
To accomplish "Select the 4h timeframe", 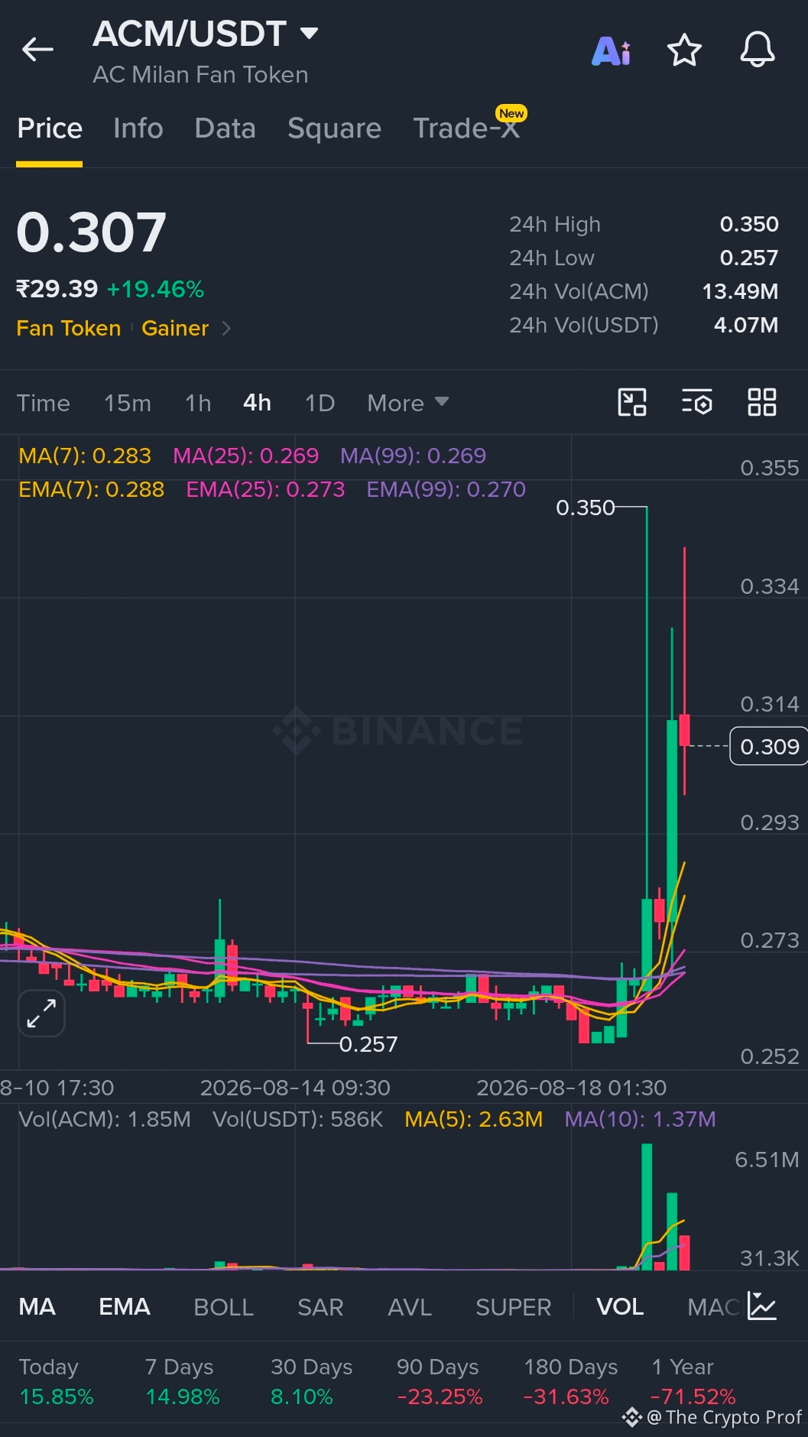I will [257, 403].
